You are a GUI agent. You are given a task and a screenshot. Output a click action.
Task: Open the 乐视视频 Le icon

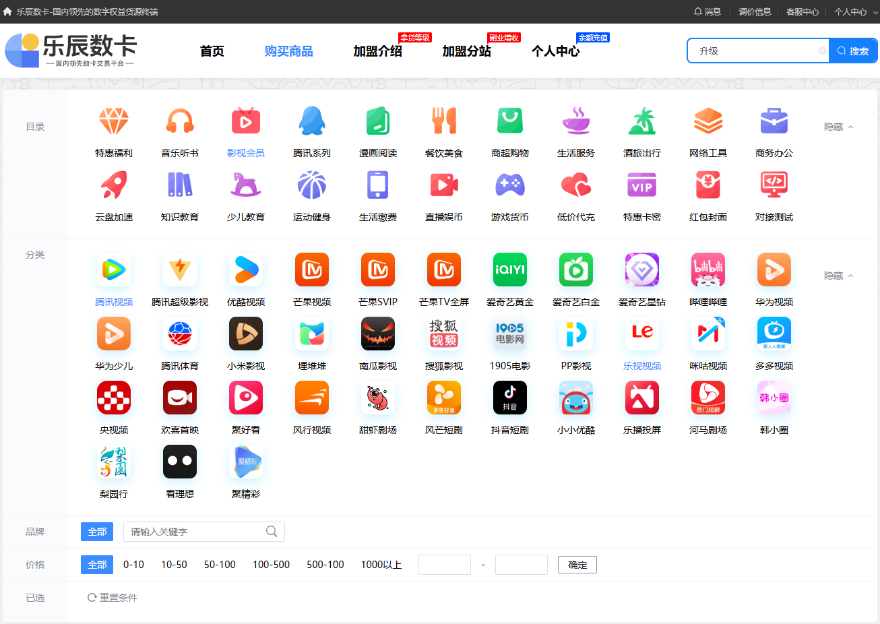642,334
